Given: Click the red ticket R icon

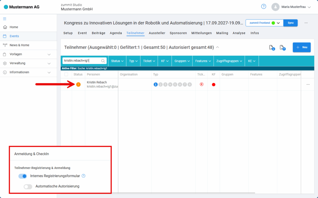Looking at the screenshot, I should point(202,84).
